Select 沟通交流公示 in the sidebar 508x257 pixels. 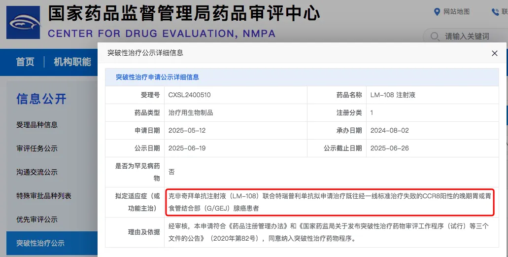point(37,172)
